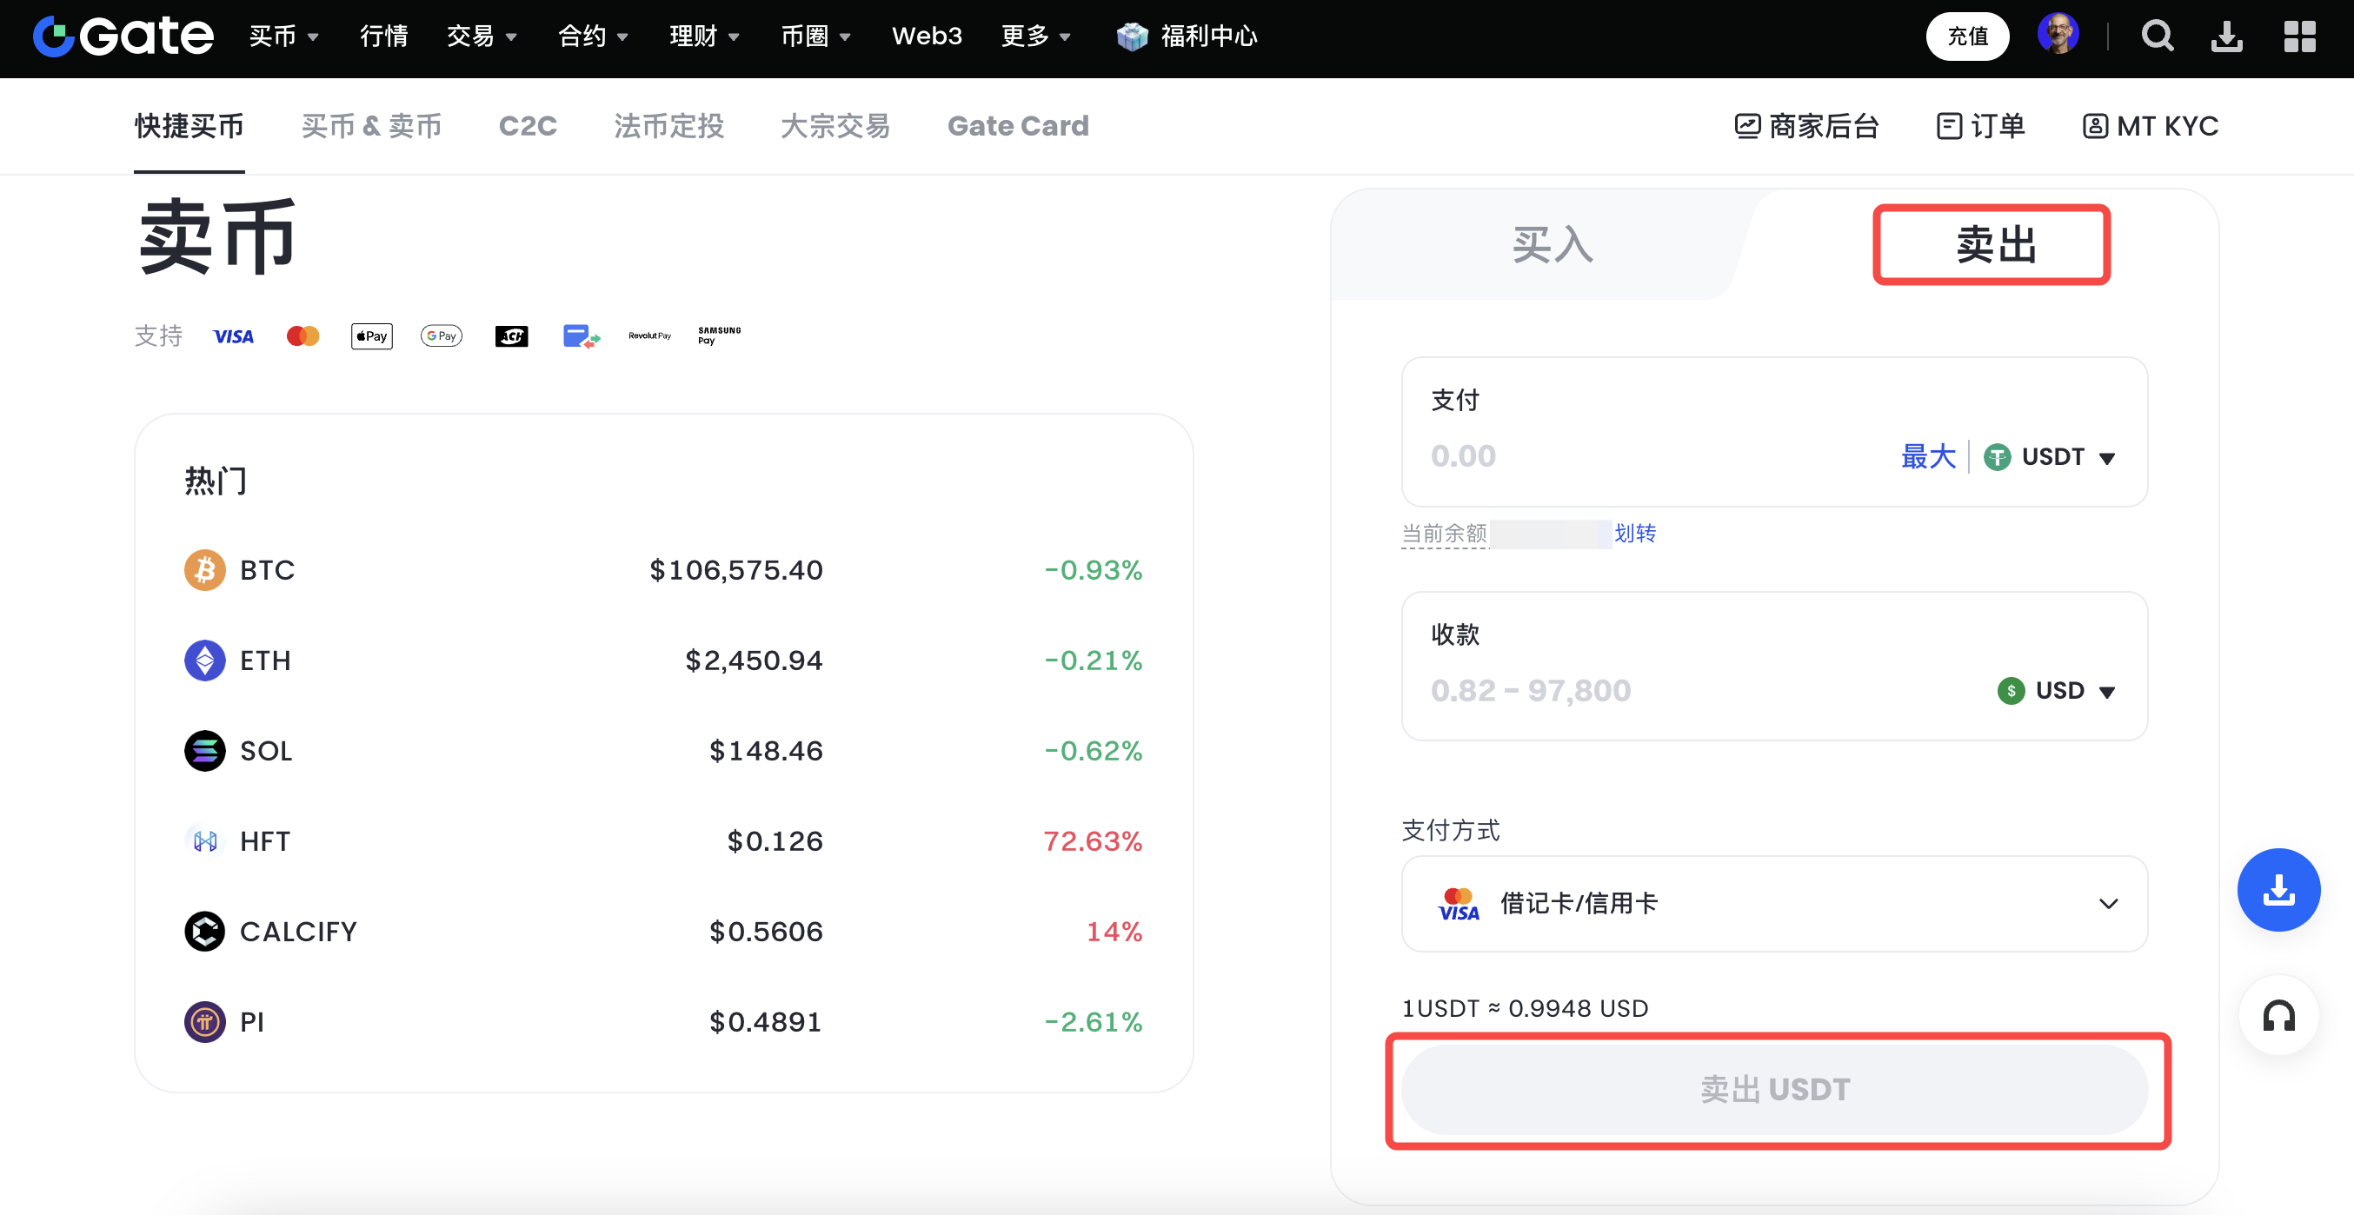This screenshot has height=1215, width=2354.
Task: Click the blue floating download button
Action: point(2278,889)
